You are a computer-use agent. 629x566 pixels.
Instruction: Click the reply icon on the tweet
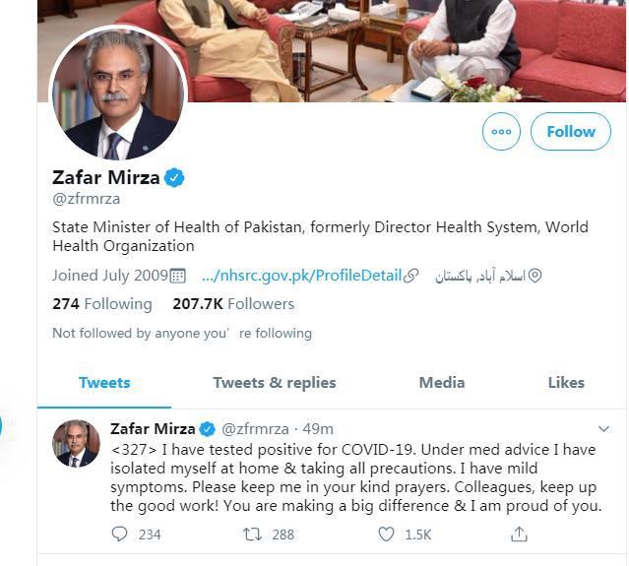(x=120, y=535)
